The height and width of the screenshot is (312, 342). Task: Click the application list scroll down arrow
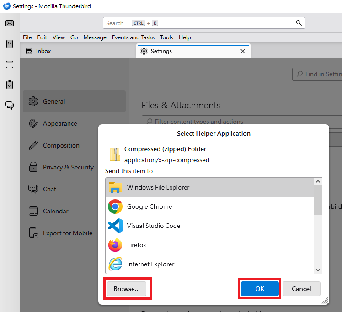pos(318,270)
